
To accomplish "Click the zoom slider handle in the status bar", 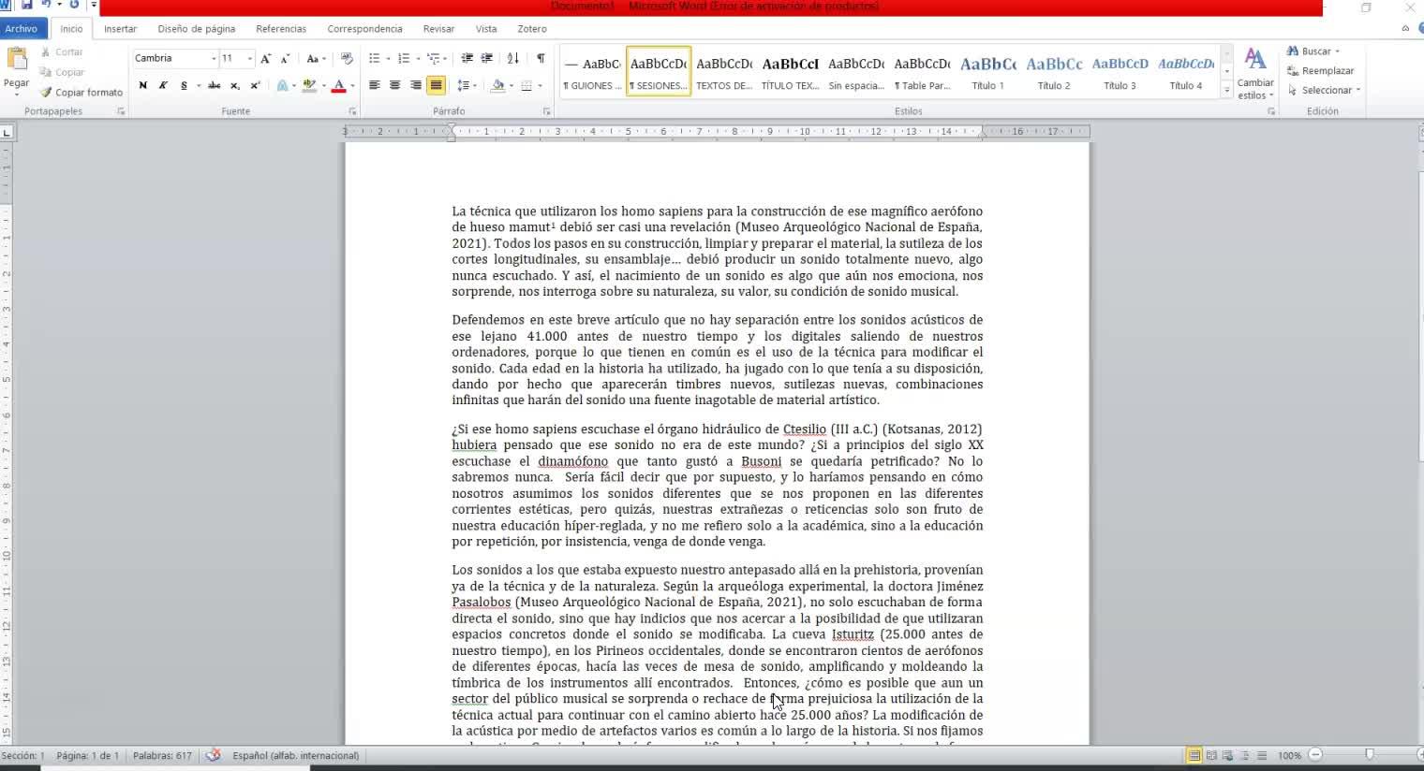I will [x=1370, y=755].
